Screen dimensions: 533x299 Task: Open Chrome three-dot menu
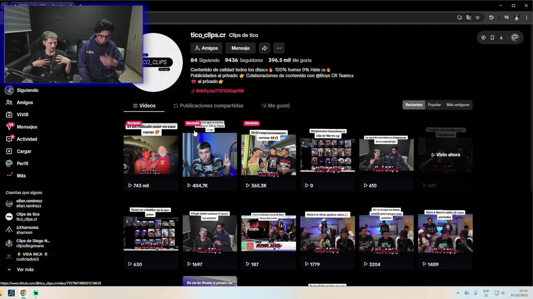(526, 17)
